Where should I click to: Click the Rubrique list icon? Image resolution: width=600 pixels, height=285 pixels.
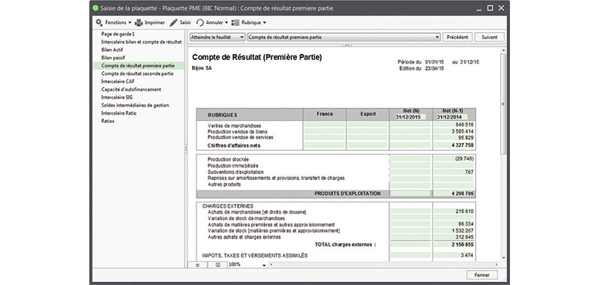pyautogui.click(x=235, y=22)
